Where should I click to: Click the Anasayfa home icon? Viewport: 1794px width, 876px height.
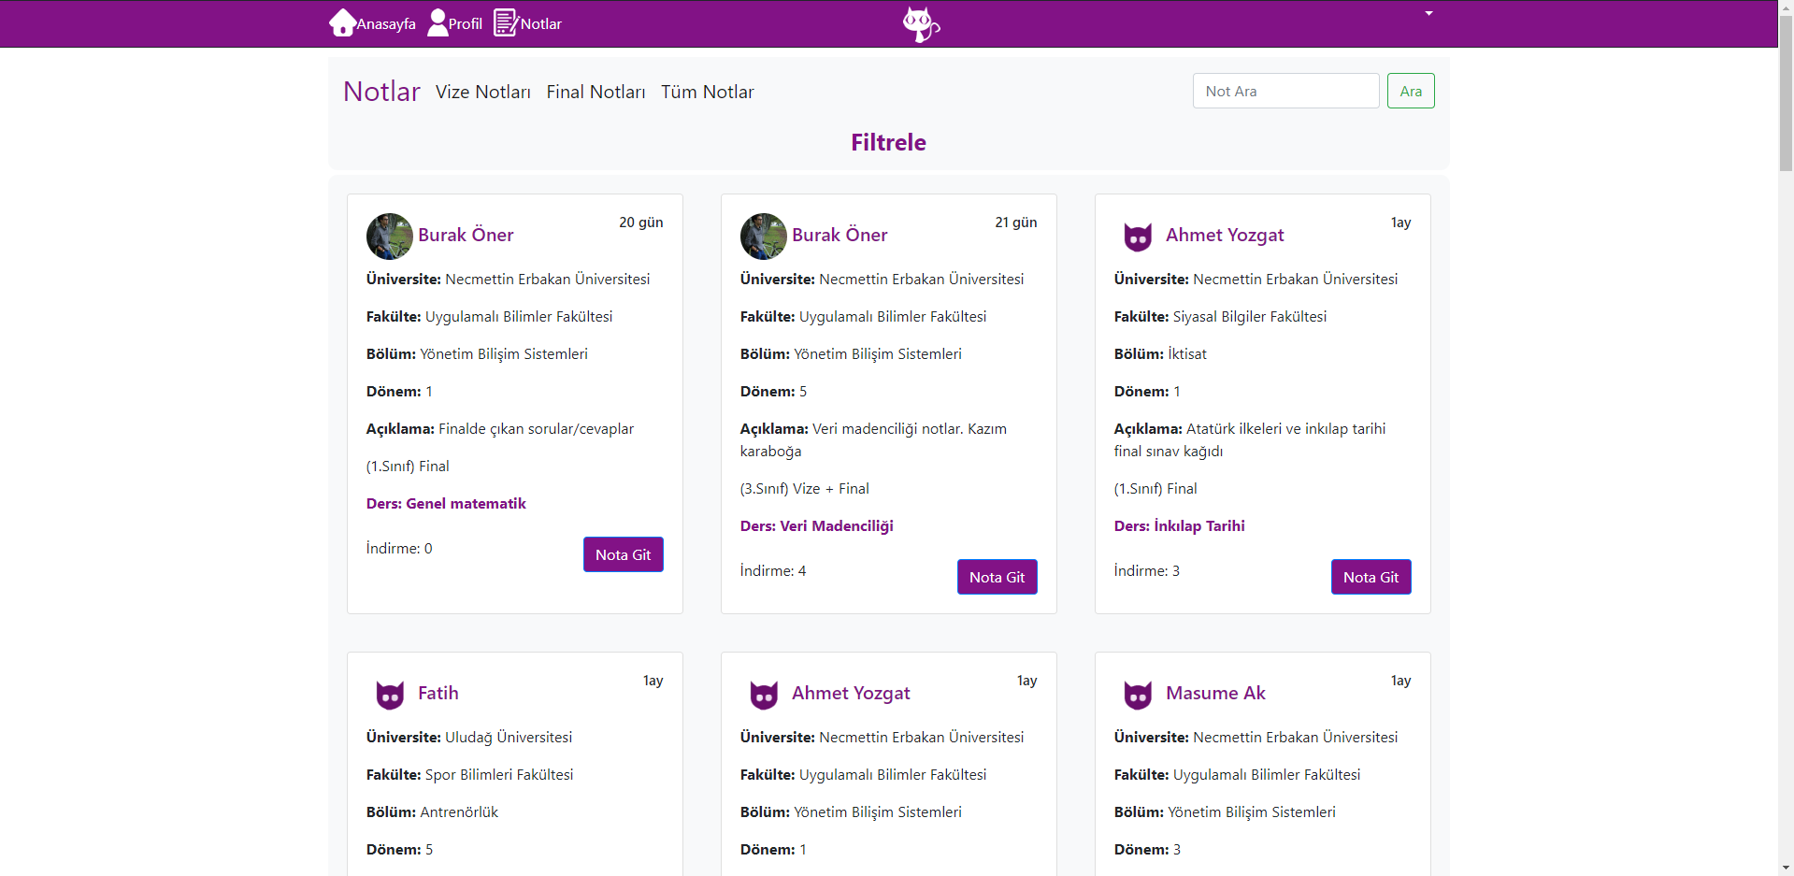coord(342,22)
